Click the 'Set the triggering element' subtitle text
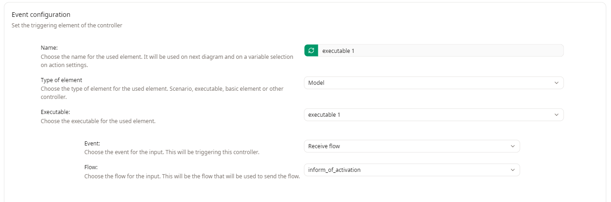The image size is (611, 202). [x=67, y=26]
